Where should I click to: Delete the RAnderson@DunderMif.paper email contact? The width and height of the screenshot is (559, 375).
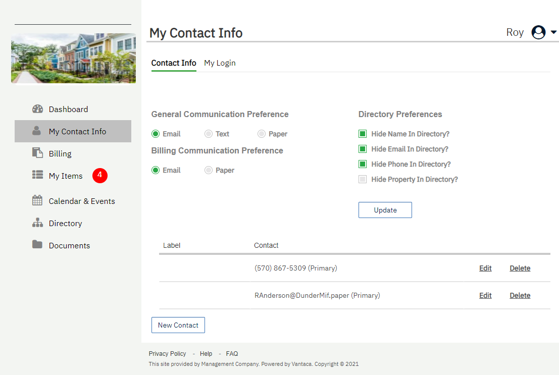pos(520,295)
